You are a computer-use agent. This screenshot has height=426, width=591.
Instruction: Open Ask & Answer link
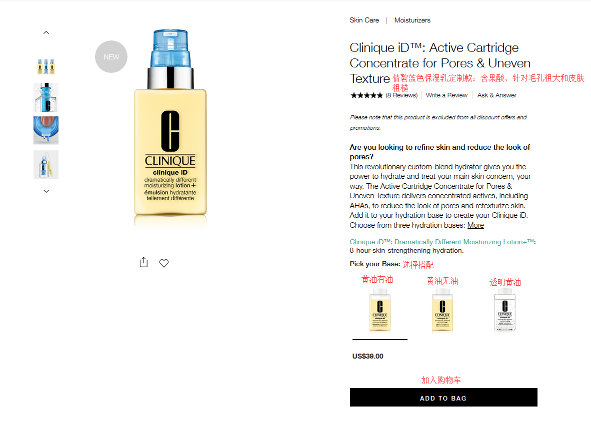coord(497,95)
